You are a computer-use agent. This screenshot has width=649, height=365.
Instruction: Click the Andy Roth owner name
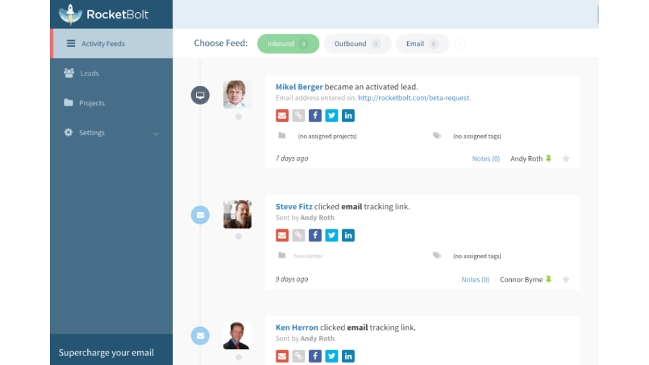click(x=526, y=159)
